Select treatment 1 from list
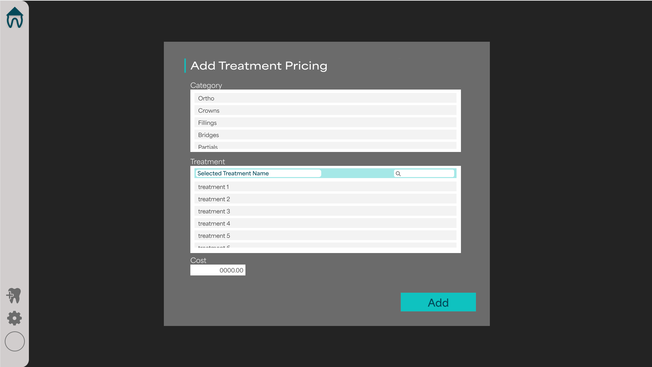652x367 pixels. pyautogui.click(x=325, y=187)
